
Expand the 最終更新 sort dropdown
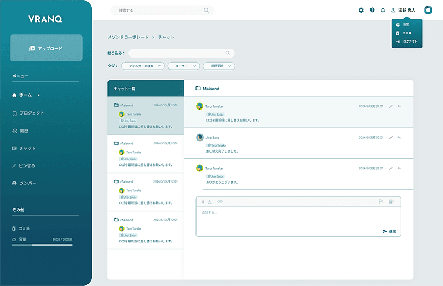[219, 66]
